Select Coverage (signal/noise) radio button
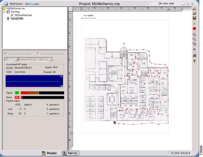Image resolution: width=203 pixels, height=157 pixels. pos(38,54)
